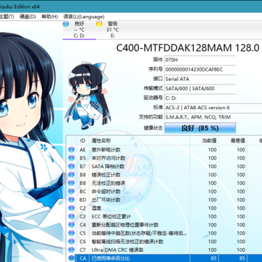This screenshot has height=262, width=262.
Task: Click the 当前值 85 in the CA row
Action: point(213,258)
